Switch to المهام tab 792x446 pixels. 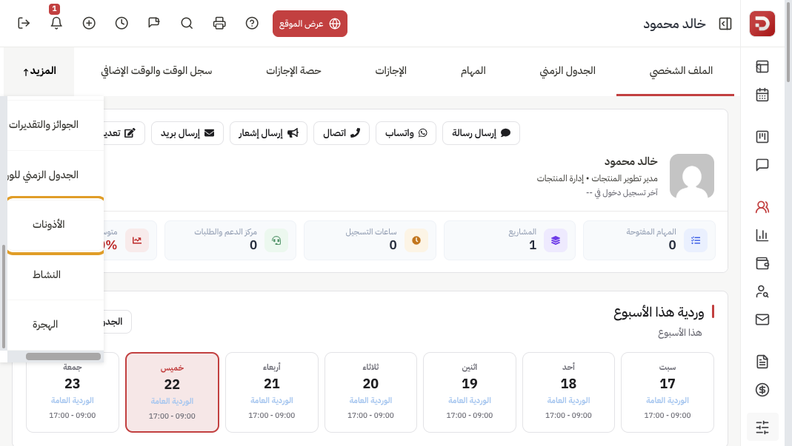[473, 71]
